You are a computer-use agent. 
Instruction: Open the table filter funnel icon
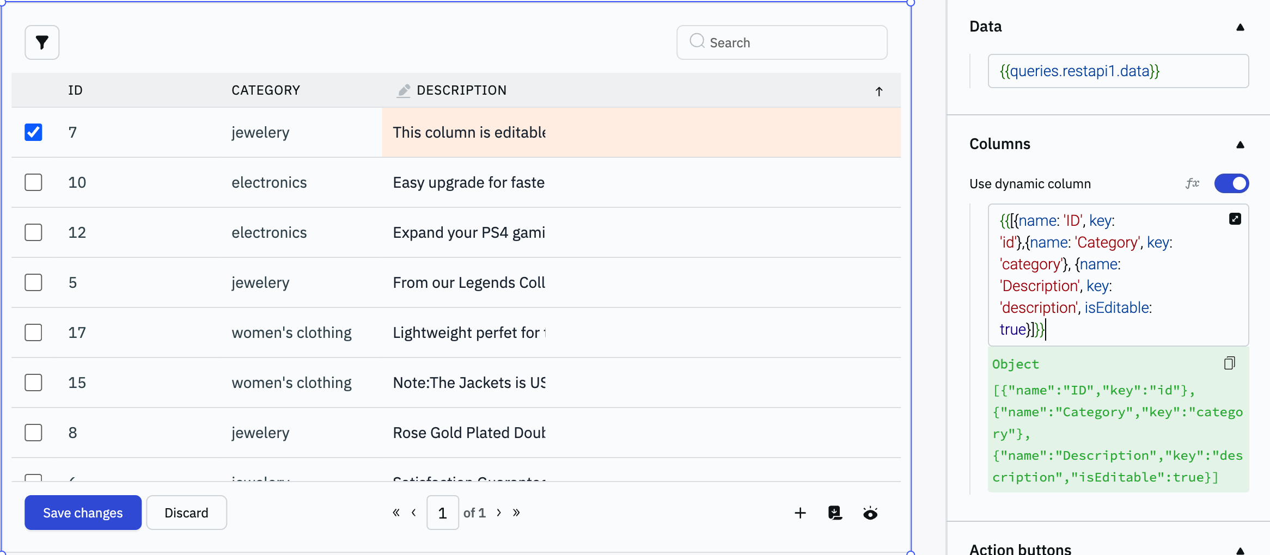click(42, 42)
